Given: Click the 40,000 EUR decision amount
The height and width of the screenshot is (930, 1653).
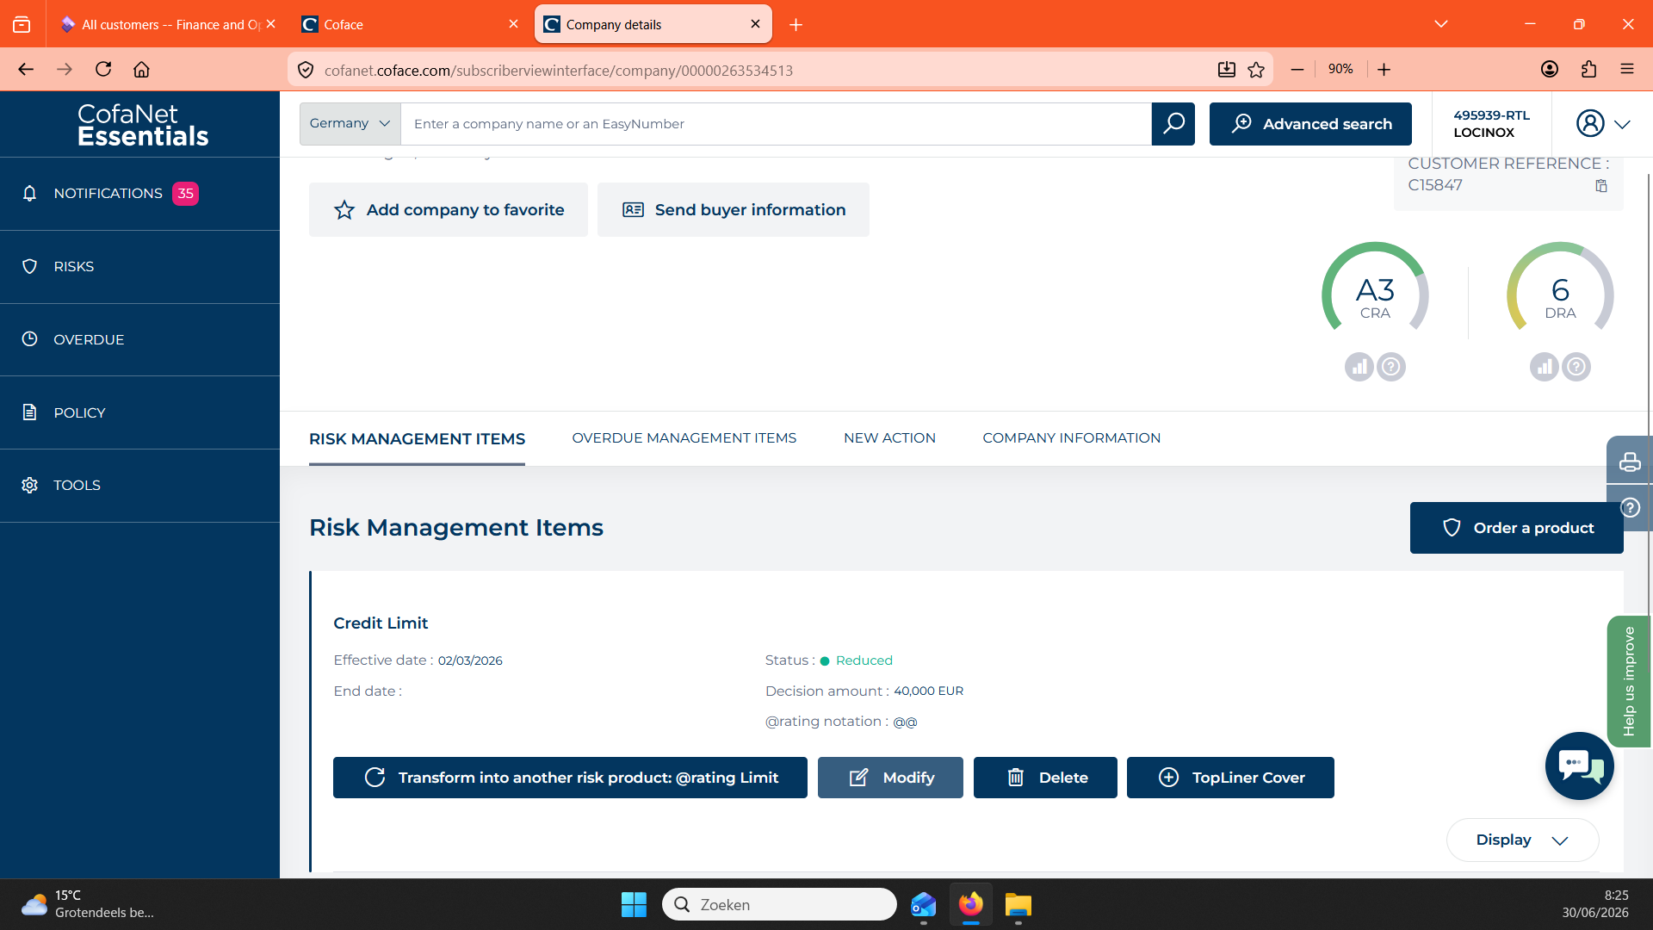Looking at the screenshot, I should click(928, 691).
